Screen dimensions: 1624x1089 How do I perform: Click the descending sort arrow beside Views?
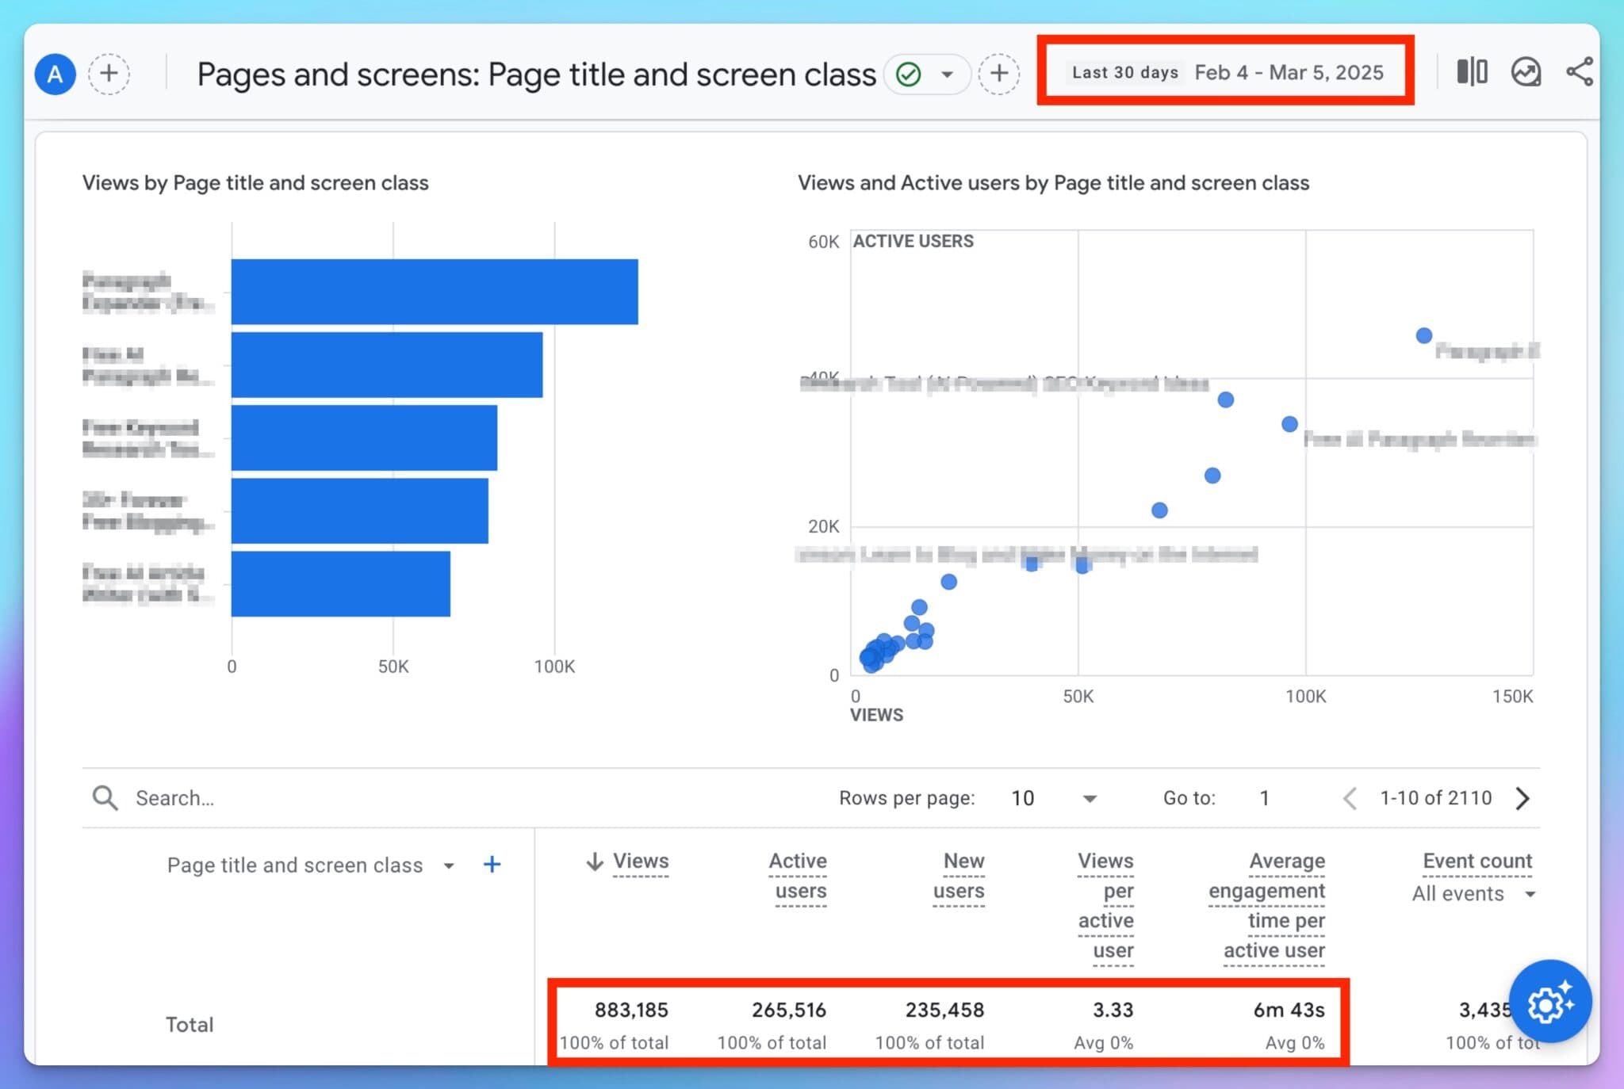594,862
